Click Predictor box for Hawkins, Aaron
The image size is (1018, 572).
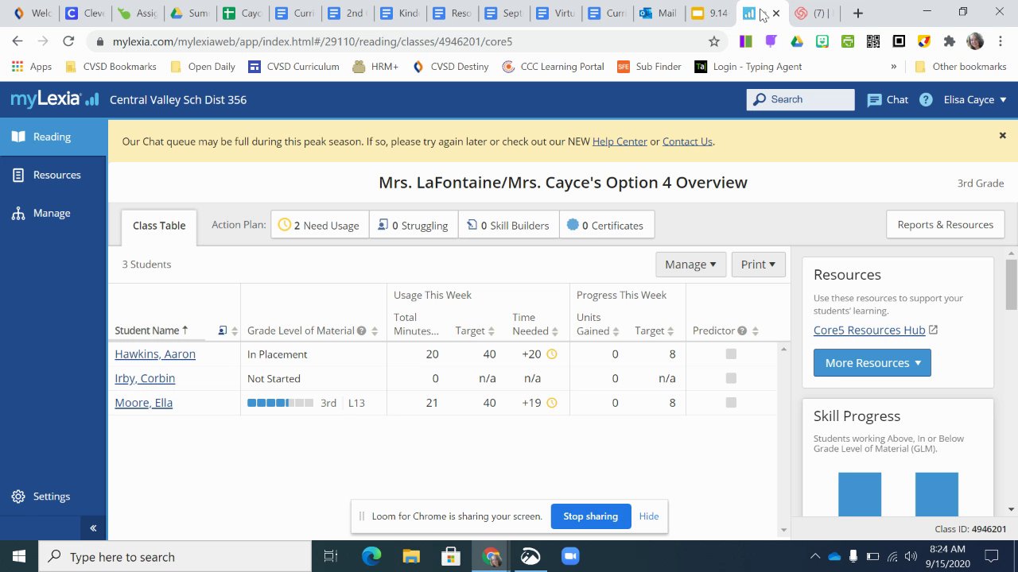731,354
